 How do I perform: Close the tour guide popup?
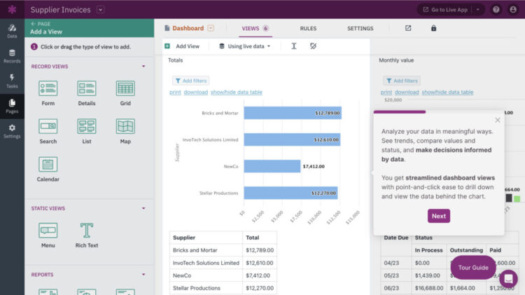point(498,120)
